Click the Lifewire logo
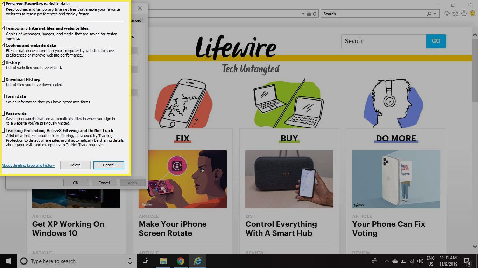The image size is (478, 268). (x=236, y=47)
